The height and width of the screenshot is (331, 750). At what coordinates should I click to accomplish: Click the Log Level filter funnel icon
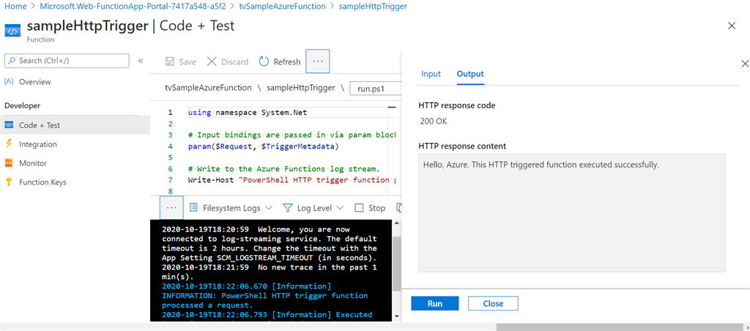coord(287,208)
